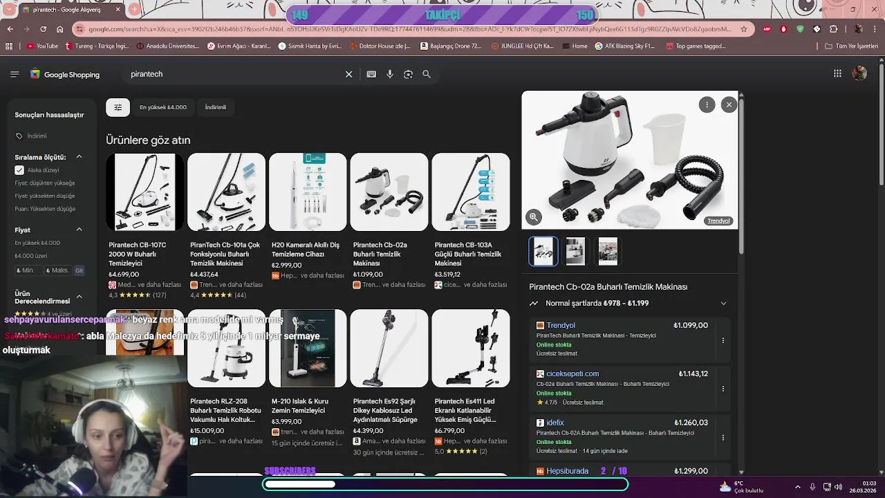This screenshot has height=498, width=885.
Task: Select second product gallery thumbnail
Action: 575,251
